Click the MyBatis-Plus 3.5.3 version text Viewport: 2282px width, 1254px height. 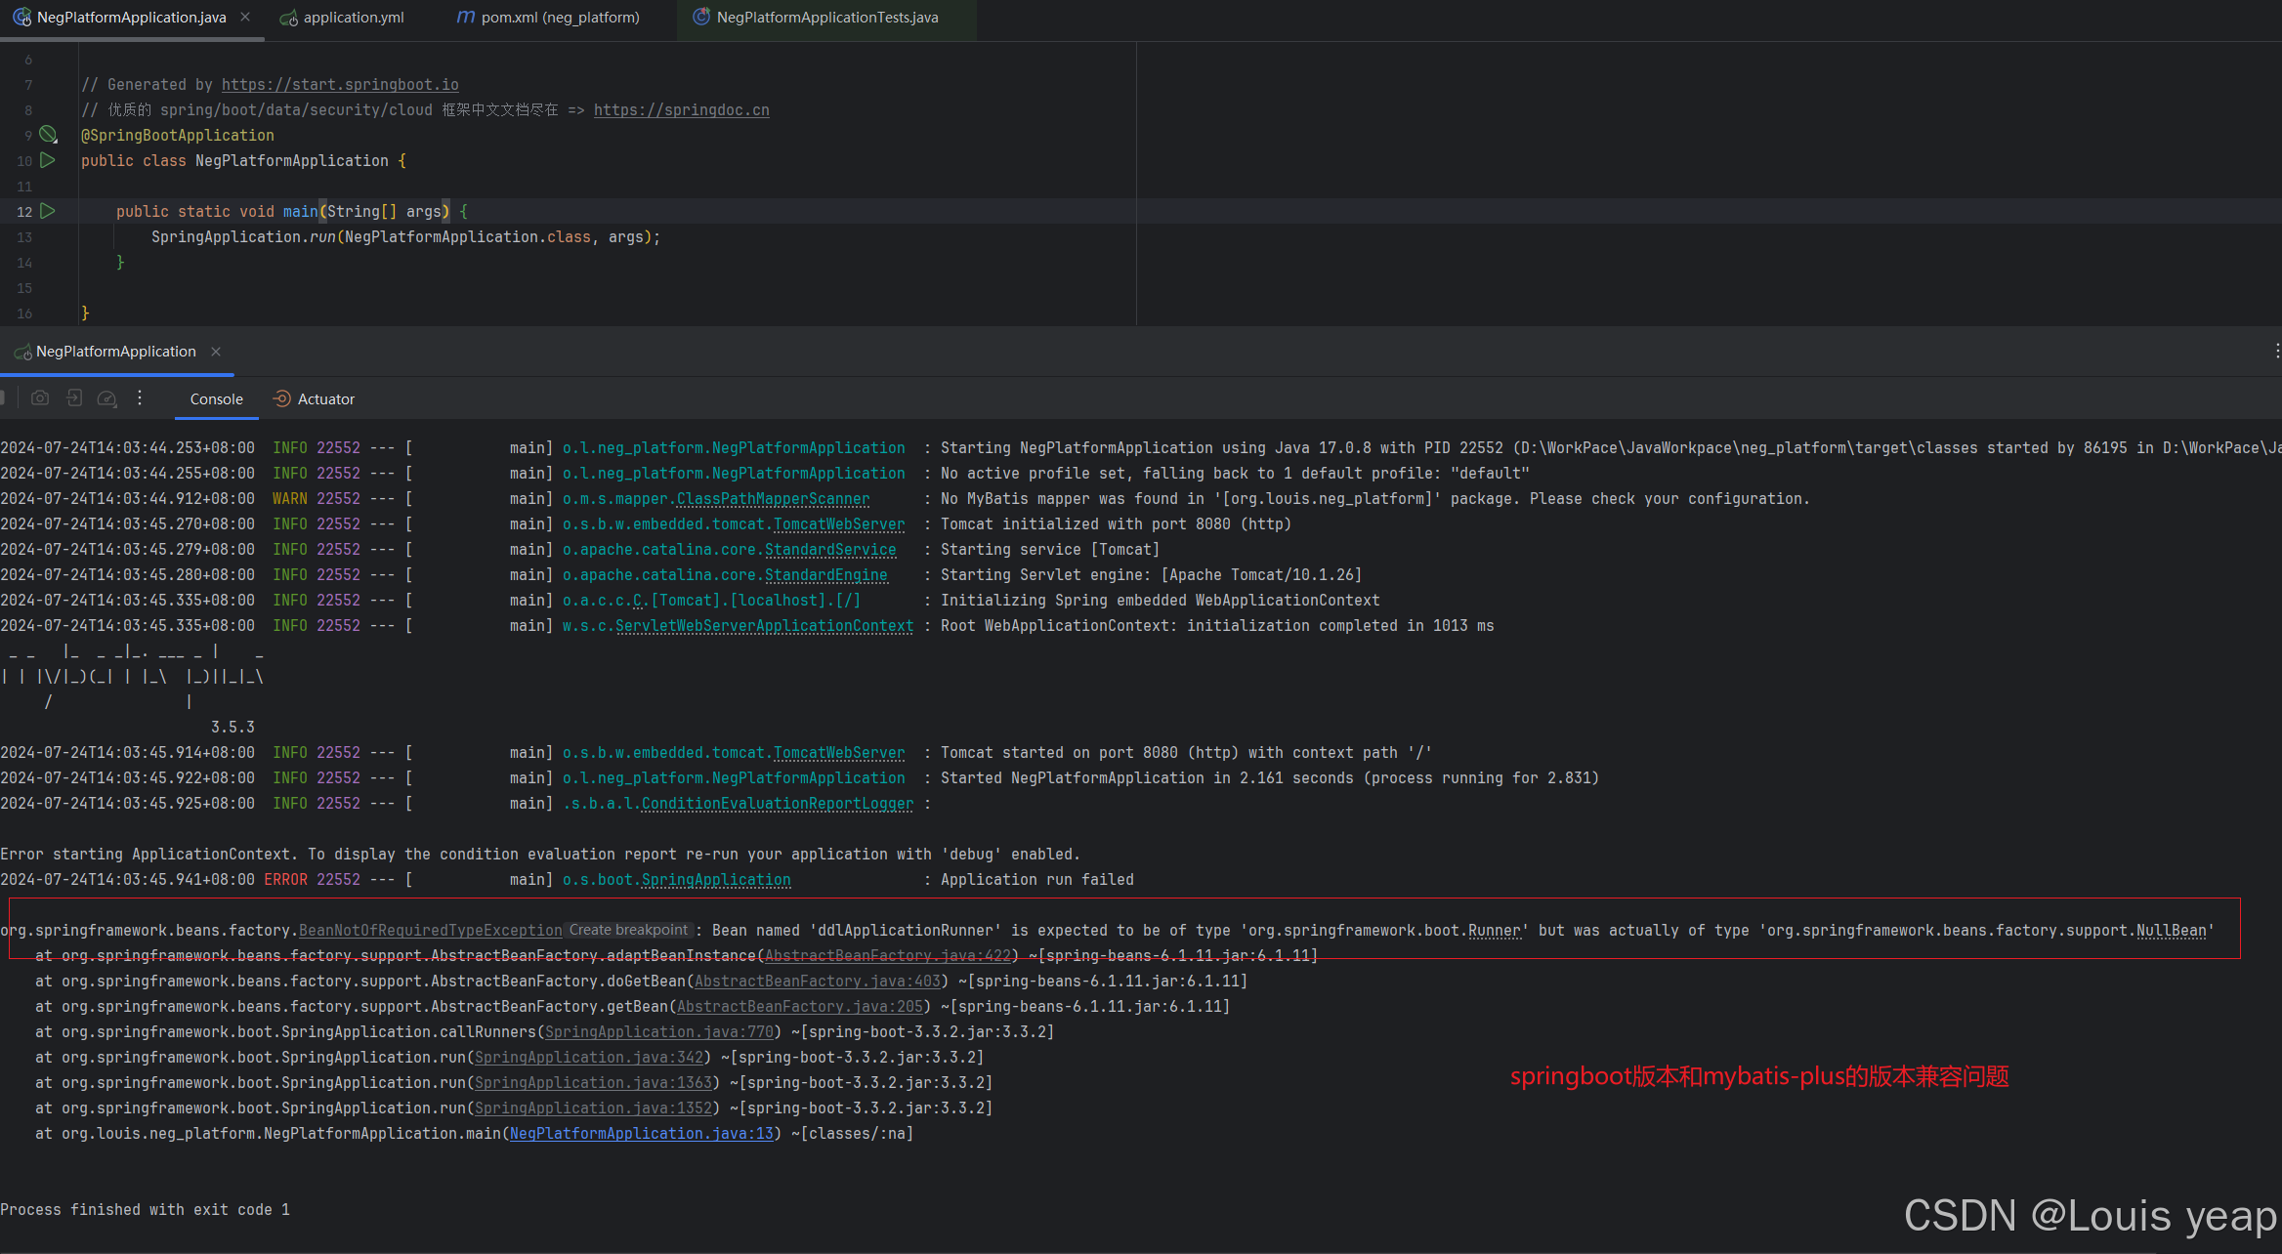(232, 728)
